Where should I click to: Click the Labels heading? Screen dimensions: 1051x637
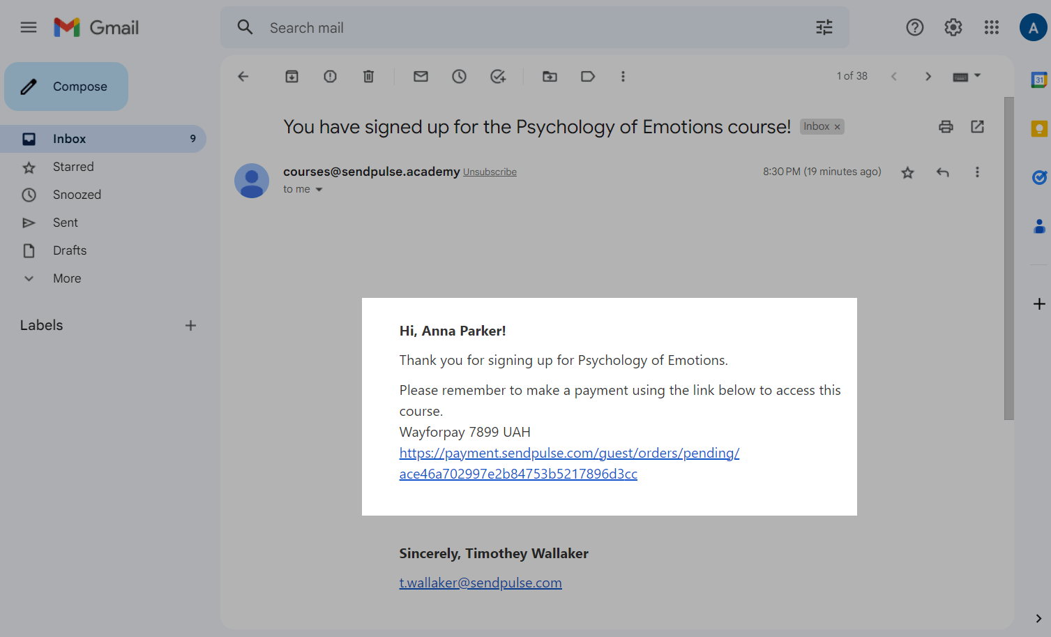41,325
